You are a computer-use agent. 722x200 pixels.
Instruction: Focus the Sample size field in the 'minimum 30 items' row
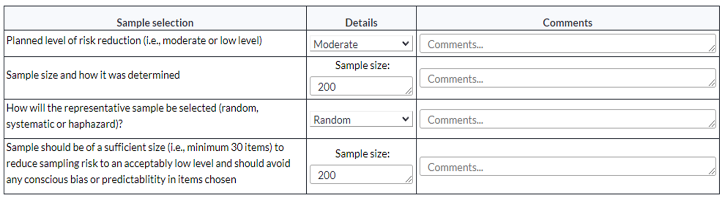tap(361, 175)
